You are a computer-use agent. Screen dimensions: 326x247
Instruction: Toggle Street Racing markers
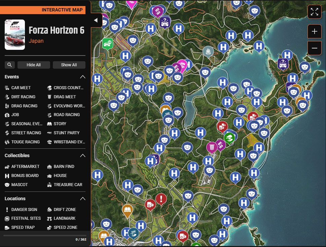[x=23, y=133]
